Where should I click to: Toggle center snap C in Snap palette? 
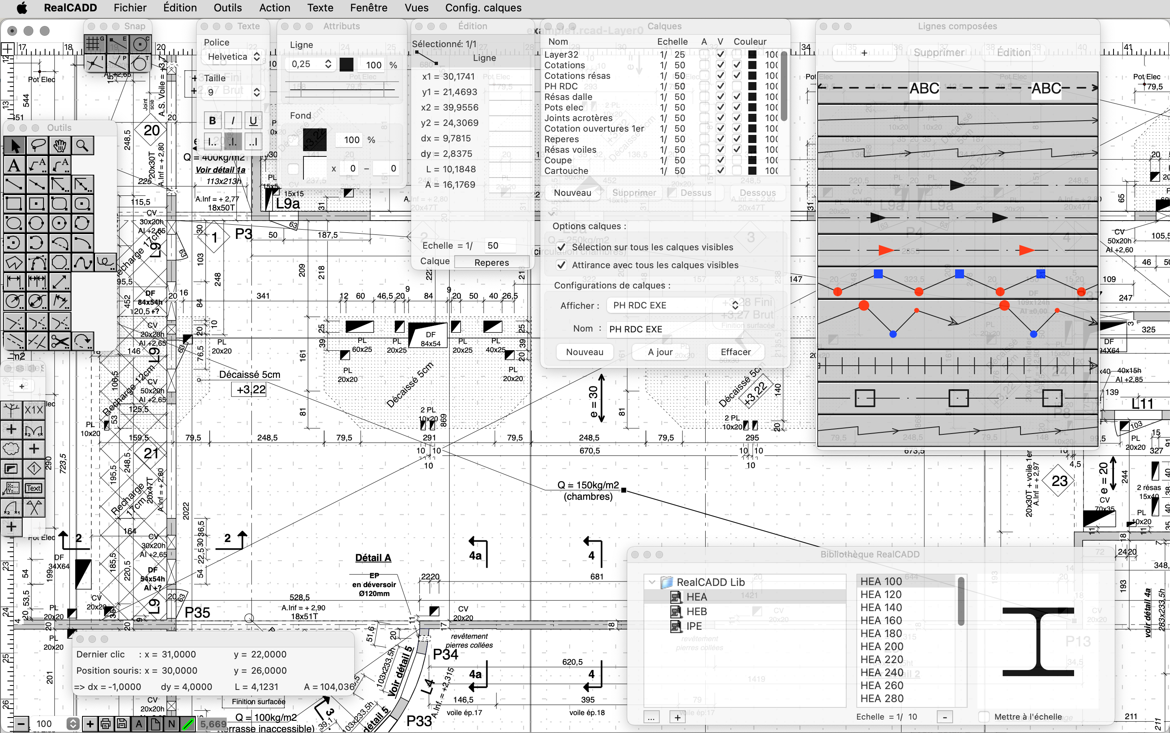(x=141, y=43)
